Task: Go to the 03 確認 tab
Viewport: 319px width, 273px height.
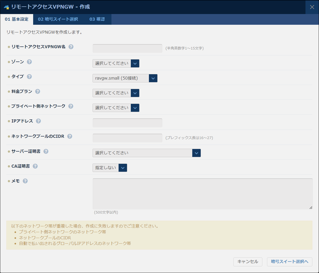Action: (97, 19)
